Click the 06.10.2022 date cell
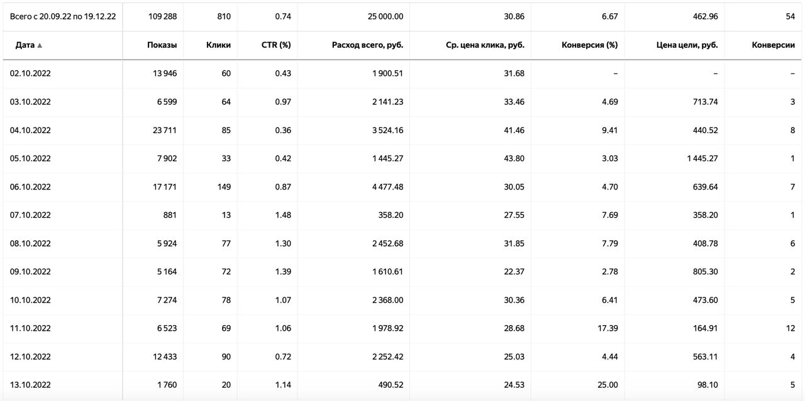This screenshot has width=805, height=401. coord(30,187)
